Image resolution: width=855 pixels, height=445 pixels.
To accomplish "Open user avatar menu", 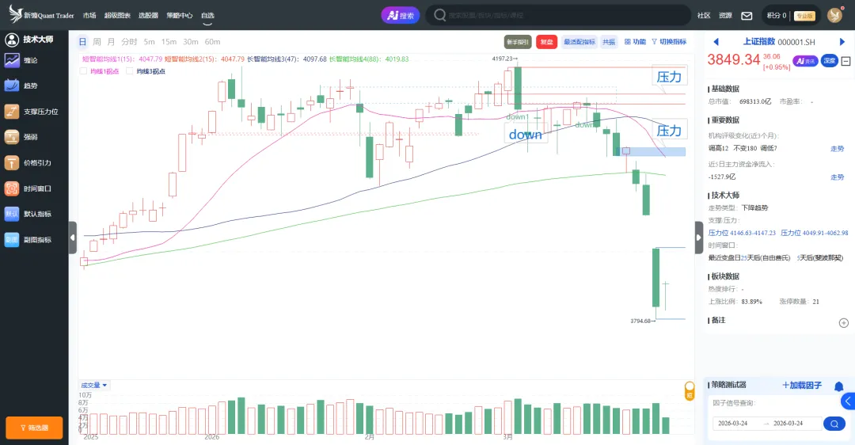I will coord(835,15).
